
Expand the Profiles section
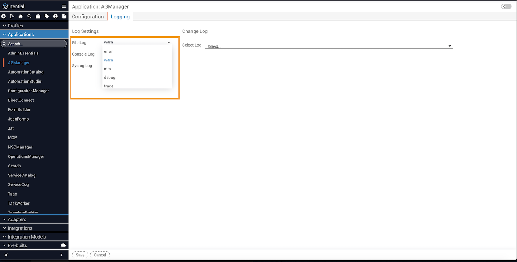coord(34,26)
